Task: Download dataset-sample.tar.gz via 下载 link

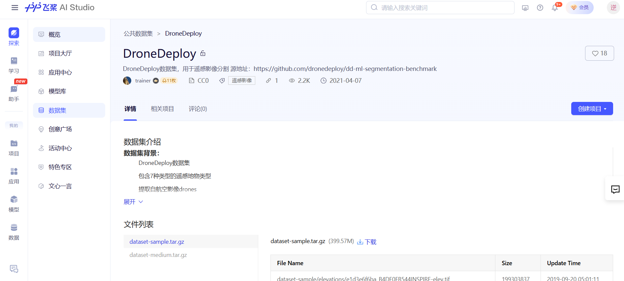Action: click(x=367, y=242)
